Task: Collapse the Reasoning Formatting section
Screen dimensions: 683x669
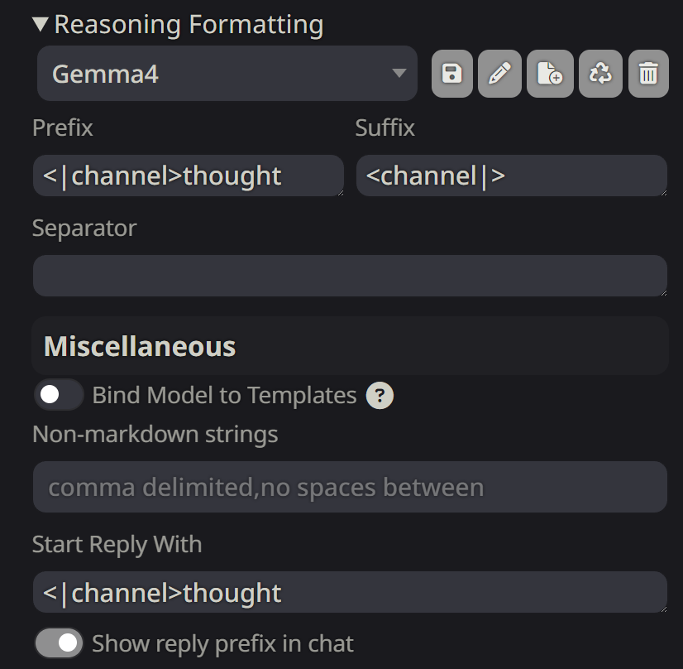Action: click(41, 24)
